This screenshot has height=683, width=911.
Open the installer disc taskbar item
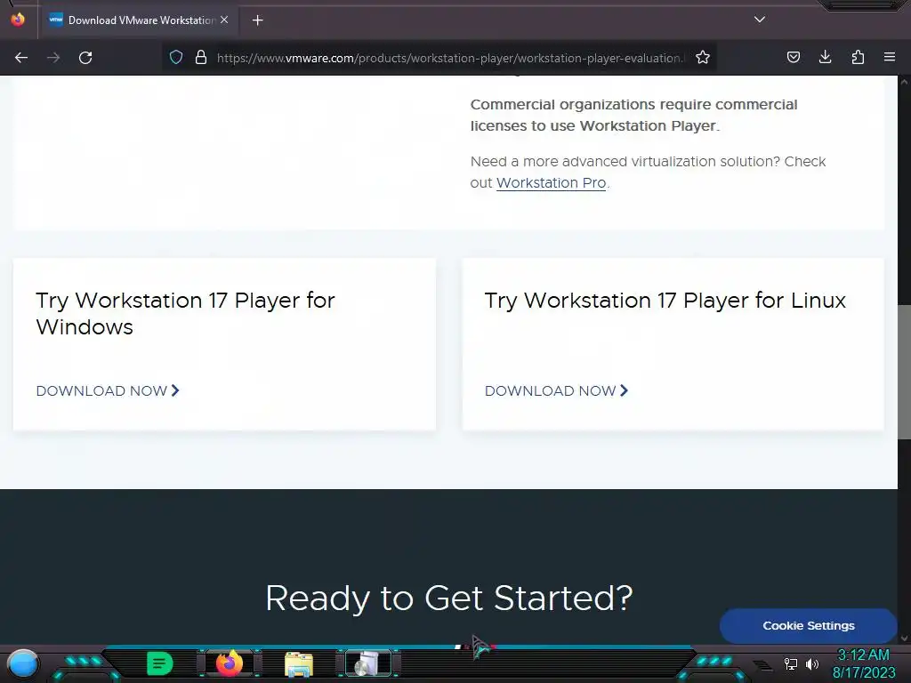coord(367,663)
